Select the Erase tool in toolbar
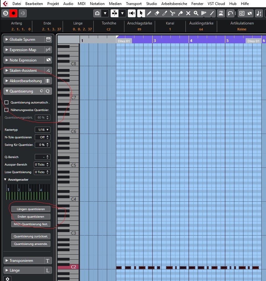 pyautogui.click(x=157, y=13)
